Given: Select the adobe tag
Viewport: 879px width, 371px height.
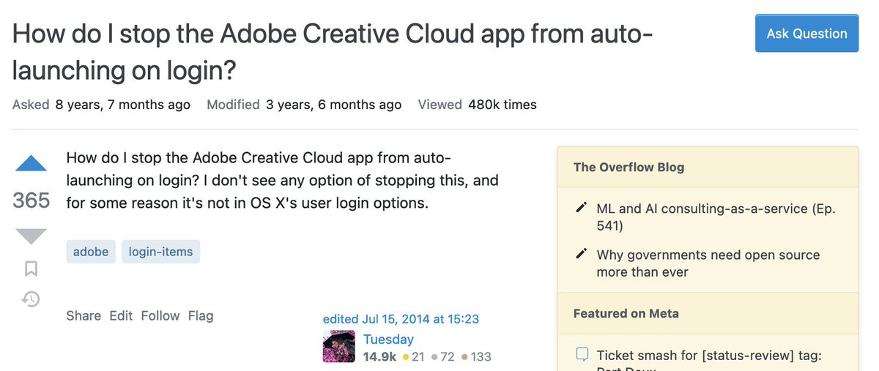Looking at the screenshot, I should tap(91, 252).
